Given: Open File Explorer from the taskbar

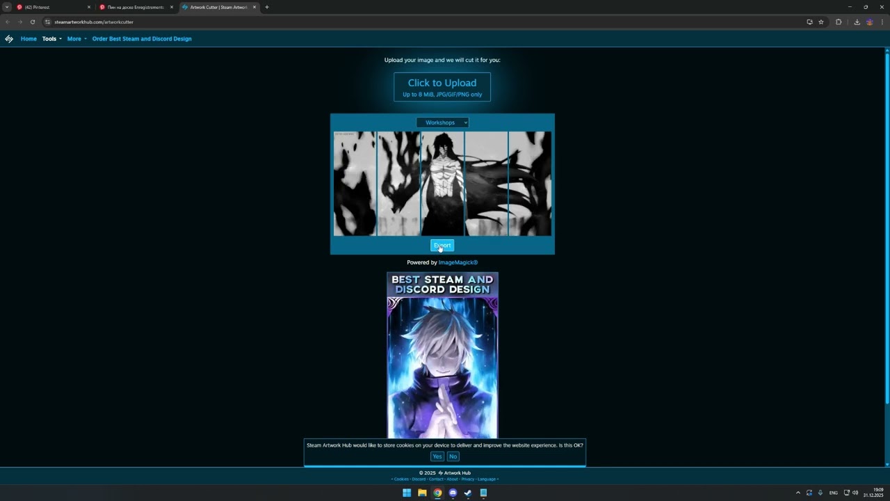Looking at the screenshot, I should (x=422, y=493).
